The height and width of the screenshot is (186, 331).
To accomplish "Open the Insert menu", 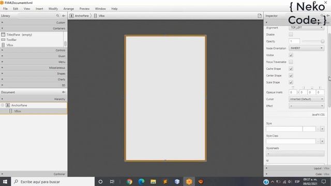I will click(39, 9).
